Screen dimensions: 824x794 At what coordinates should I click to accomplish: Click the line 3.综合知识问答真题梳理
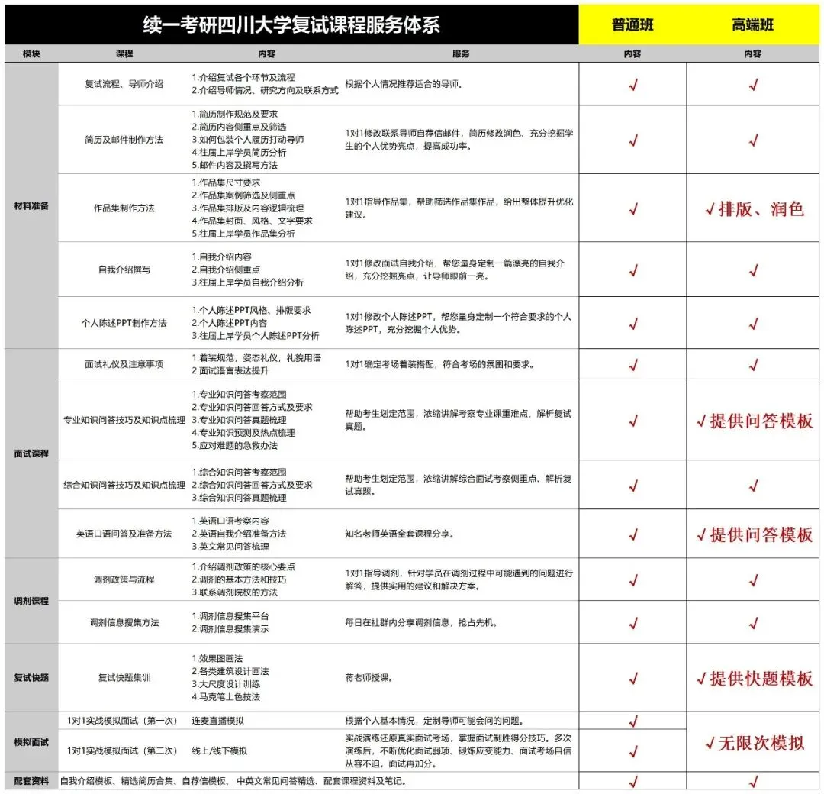[x=239, y=498]
